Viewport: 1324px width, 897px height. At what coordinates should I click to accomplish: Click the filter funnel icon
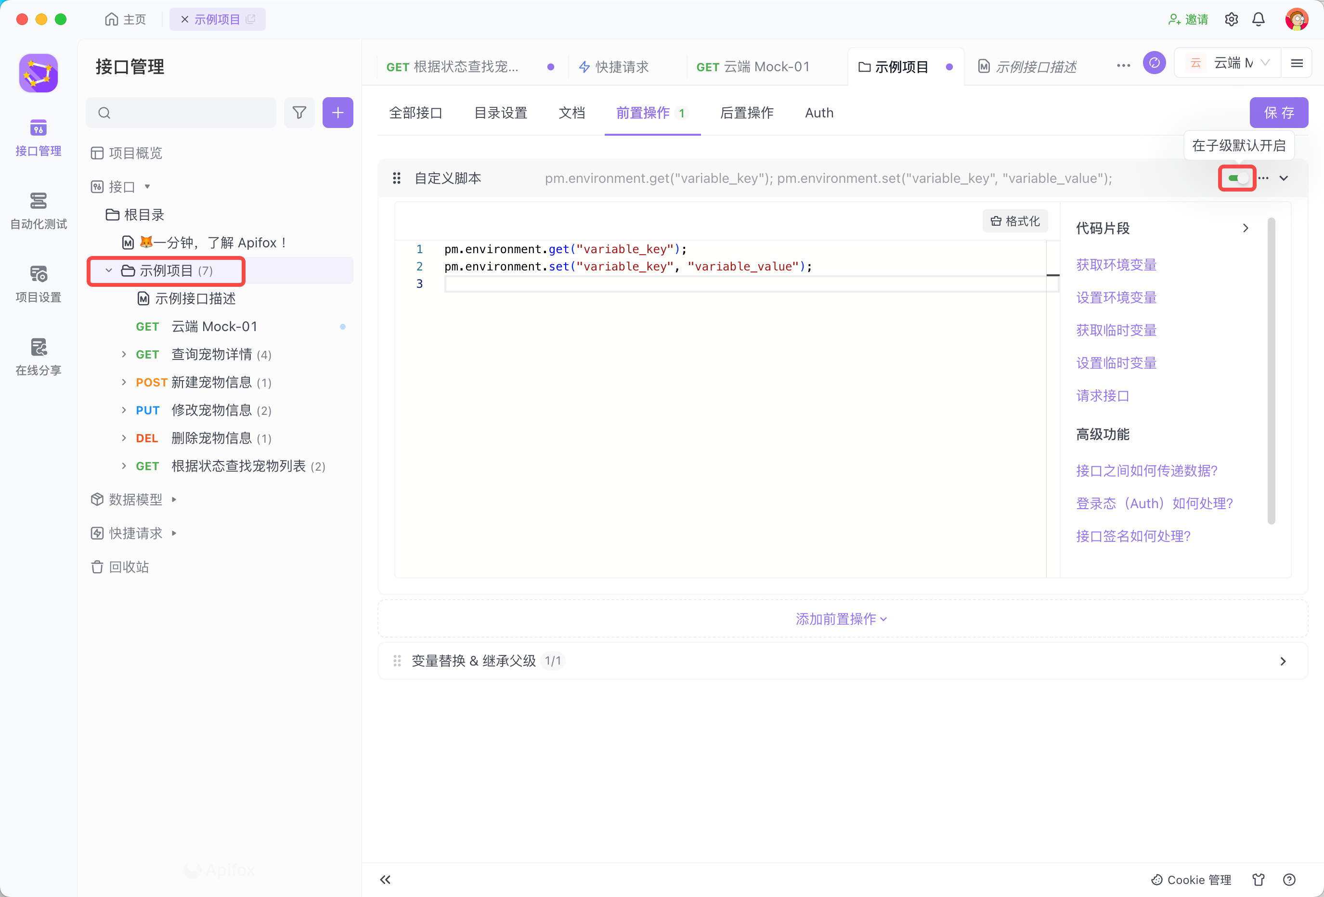click(299, 113)
